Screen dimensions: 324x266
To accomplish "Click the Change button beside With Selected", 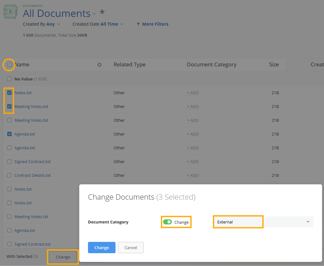I will [x=63, y=257].
